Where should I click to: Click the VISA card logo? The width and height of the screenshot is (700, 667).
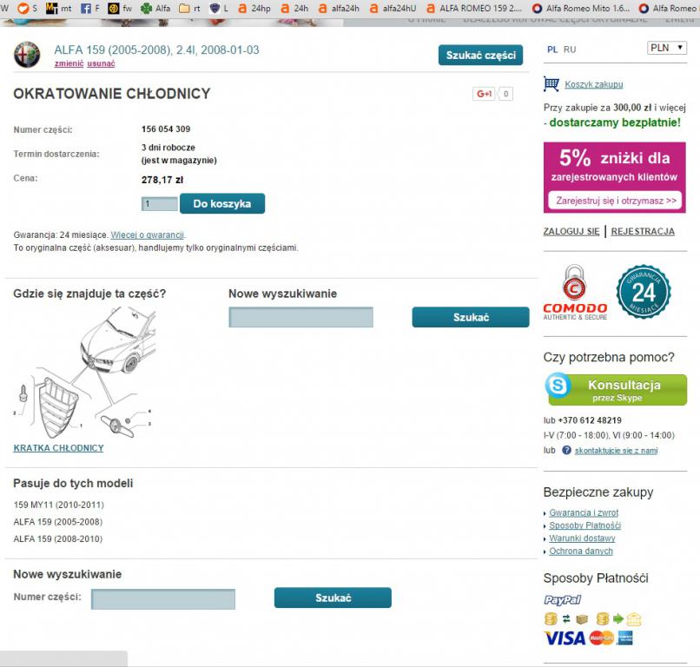coord(565,638)
